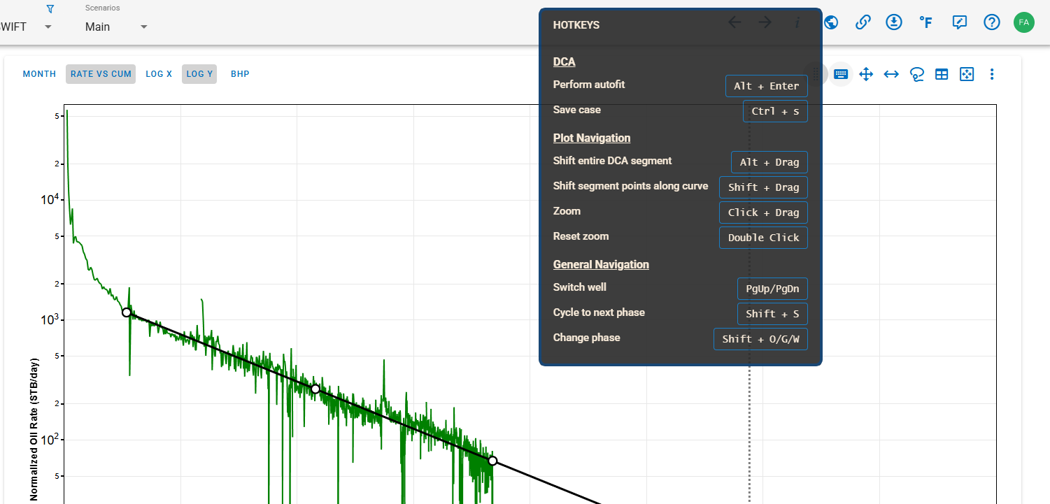Click the Alt + Drag key badge

tap(769, 162)
